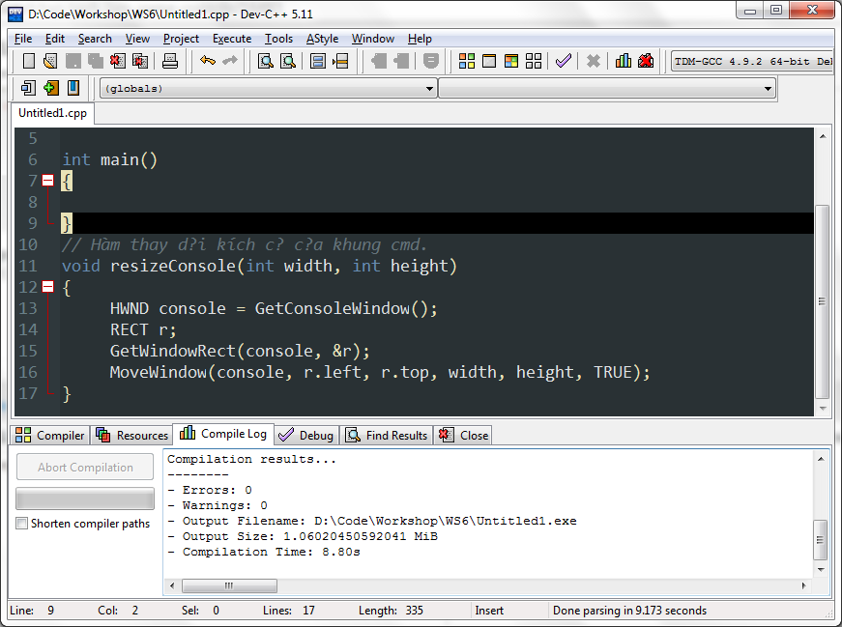
Task: Switch to the Debug tab
Action: coord(306,436)
